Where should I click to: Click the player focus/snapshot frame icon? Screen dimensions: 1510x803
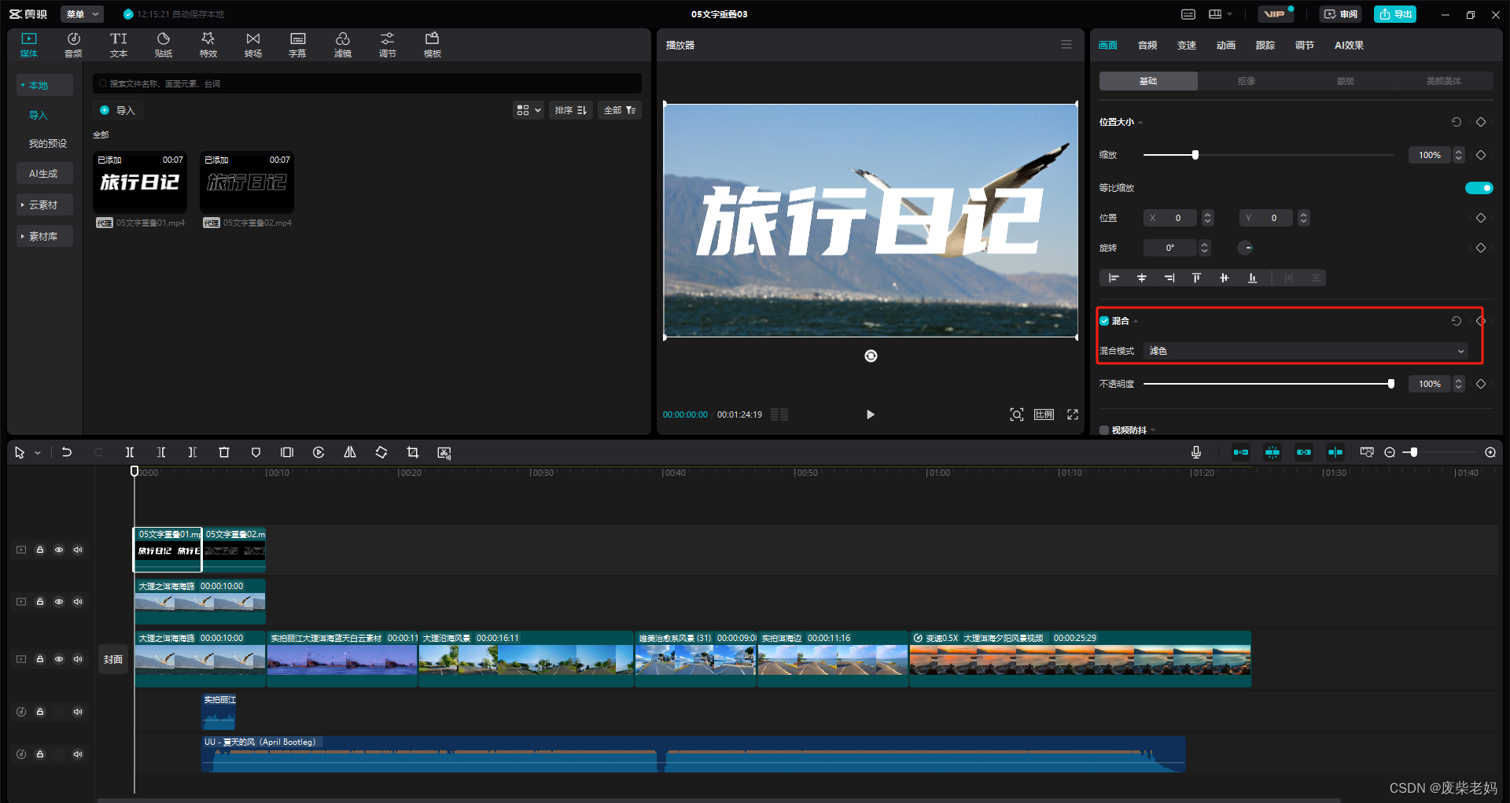[1017, 414]
